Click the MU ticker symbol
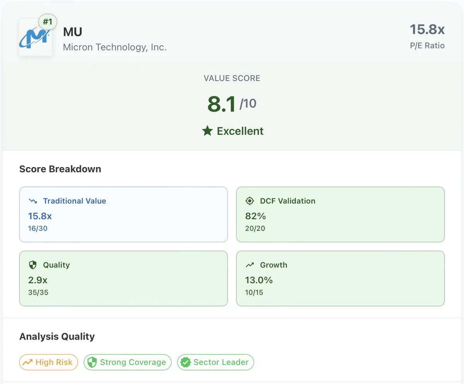464x384 pixels. 73,32
